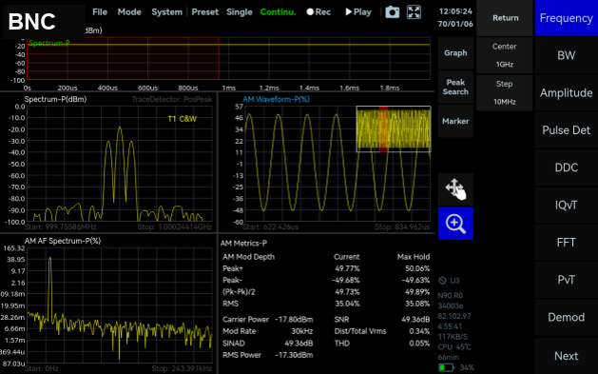This screenshot has height=374, width=598.
Task: Open the Mode menu
Action: [x=129, y=11]
